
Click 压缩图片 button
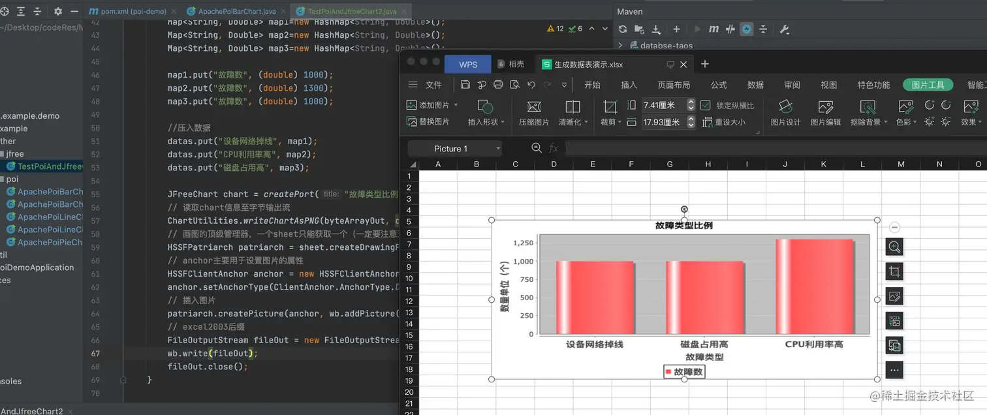[x=533, y=112]
